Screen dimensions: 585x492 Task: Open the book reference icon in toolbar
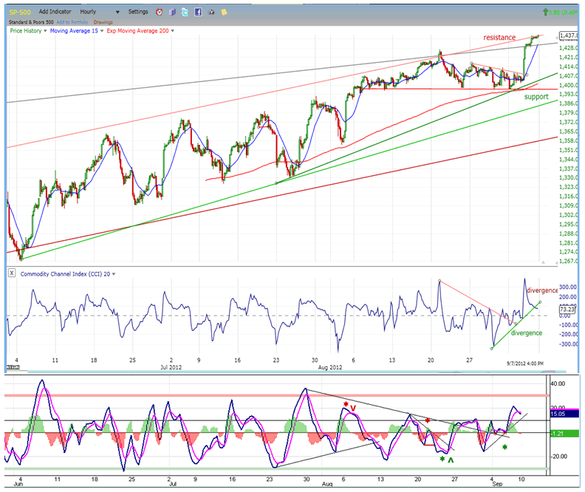(171, 12)
